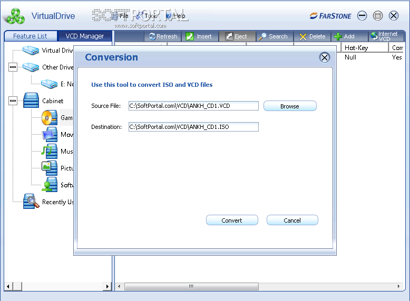The height and width of the screenshot is (301, 410).
Task: Select the Movies cabinet icon
Action: tap(50, 134)
